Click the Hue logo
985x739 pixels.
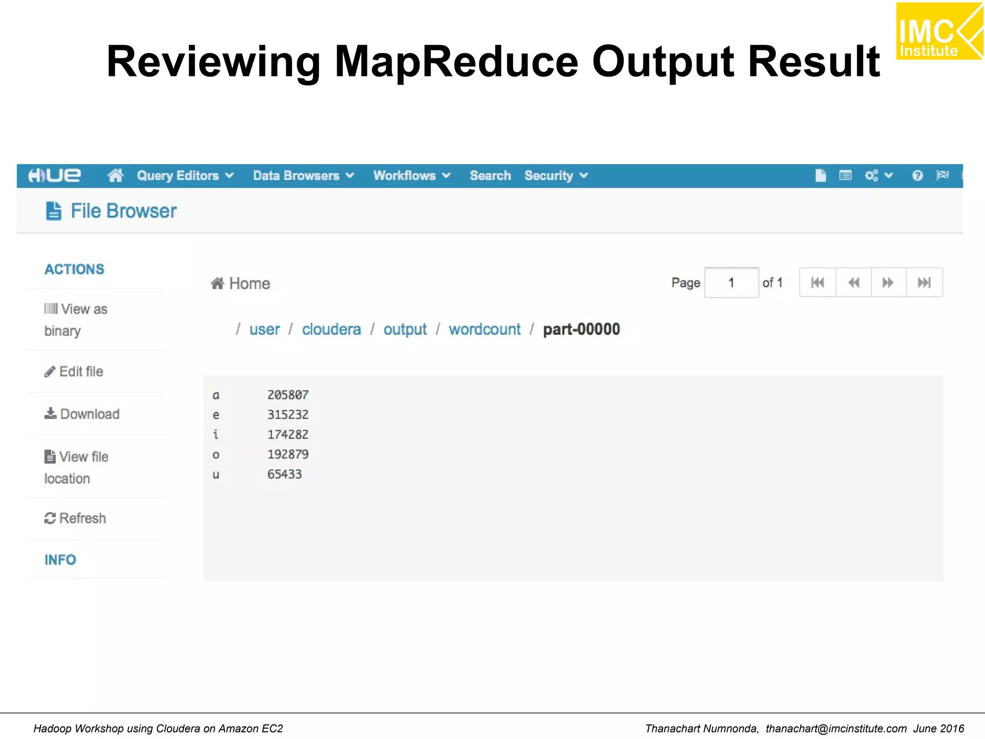(54, 176)
